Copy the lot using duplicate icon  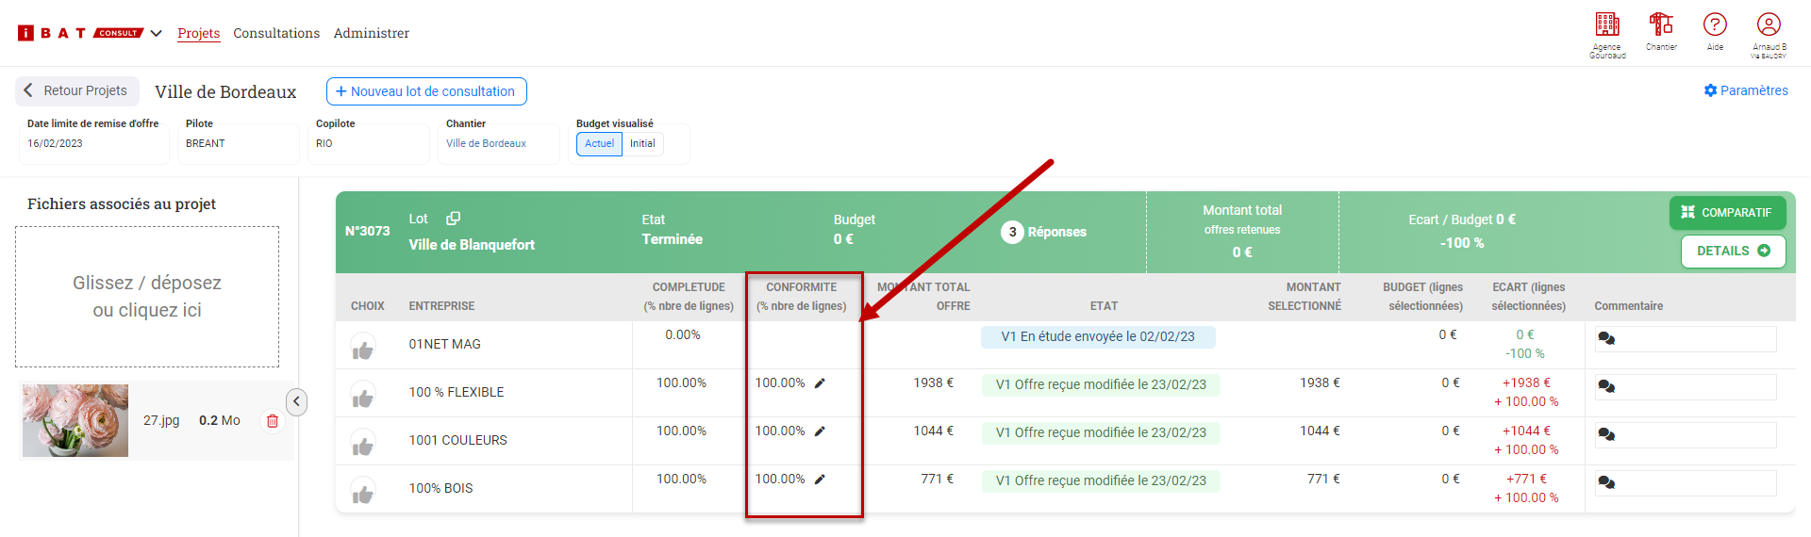[453, 219]
